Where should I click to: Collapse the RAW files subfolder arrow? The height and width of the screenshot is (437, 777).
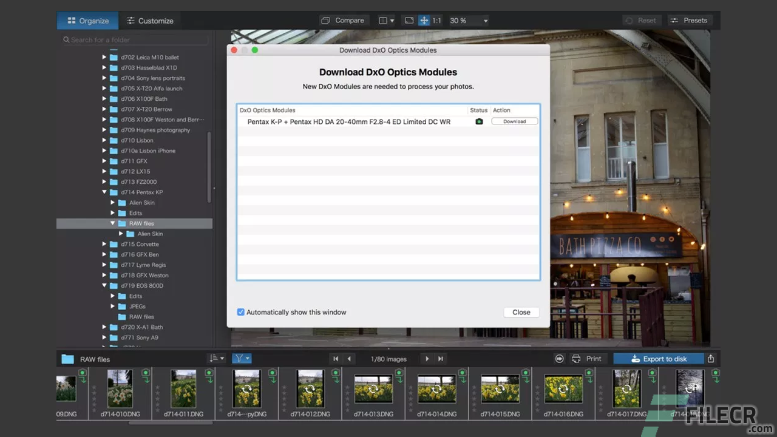click(113, 223)
